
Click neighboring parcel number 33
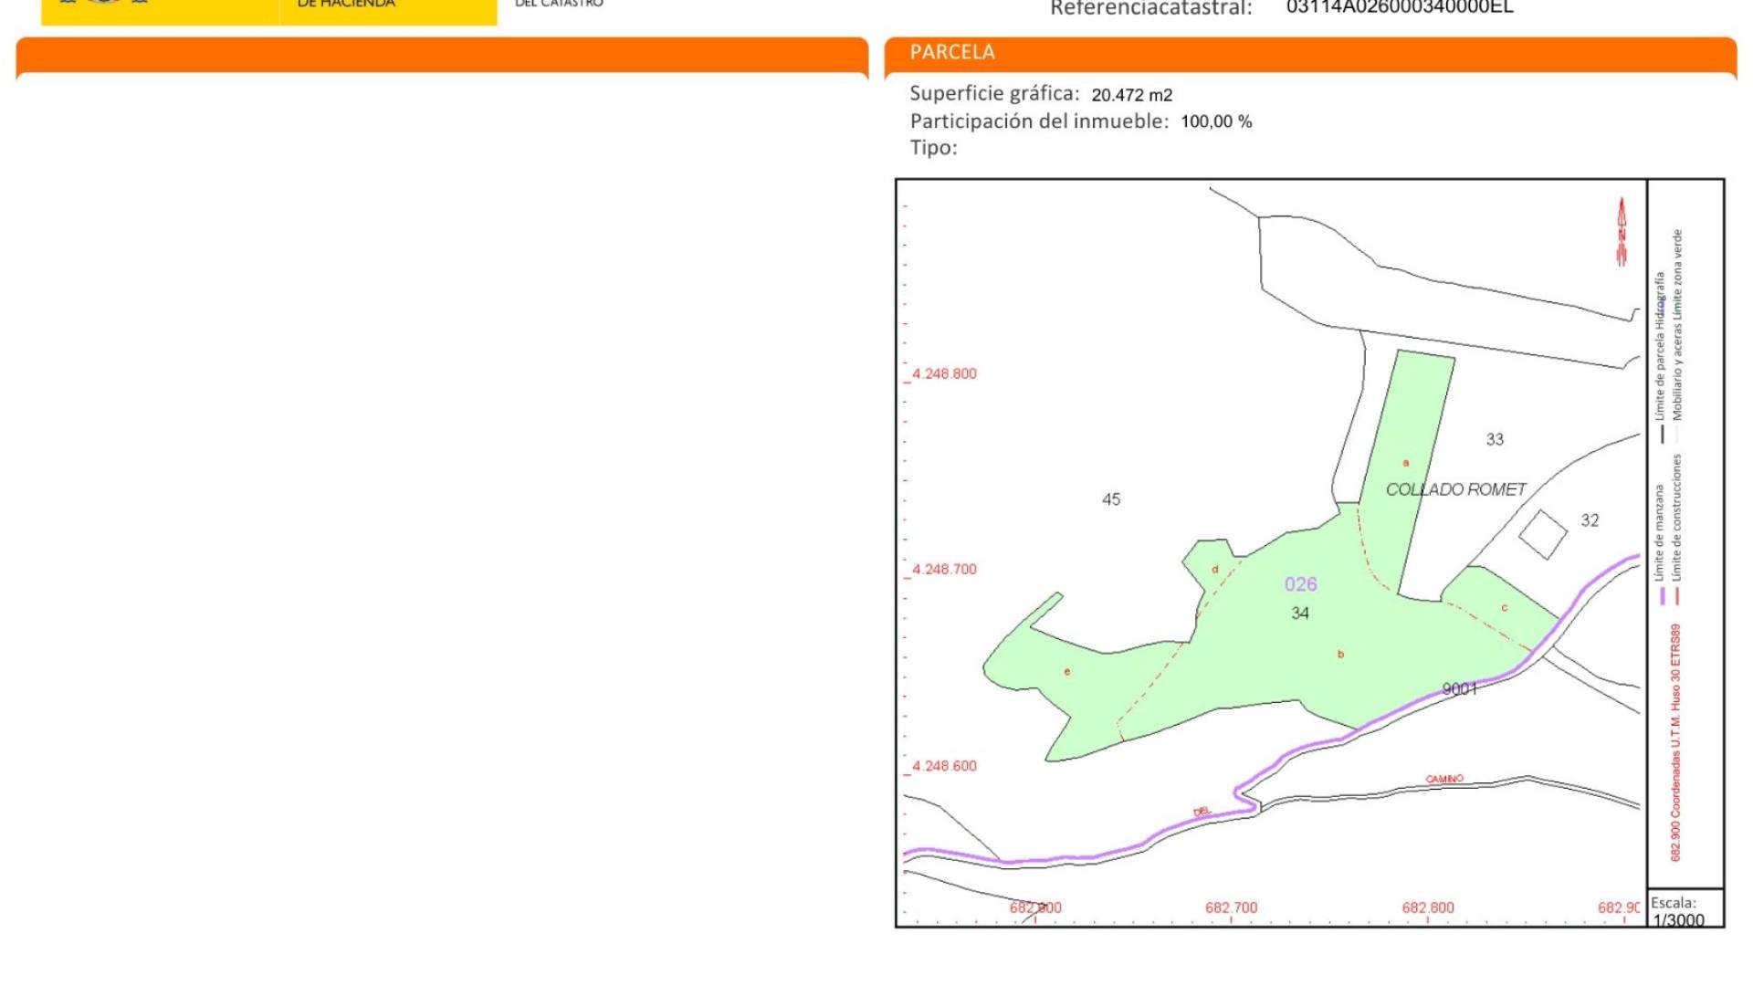(1495, 439)
